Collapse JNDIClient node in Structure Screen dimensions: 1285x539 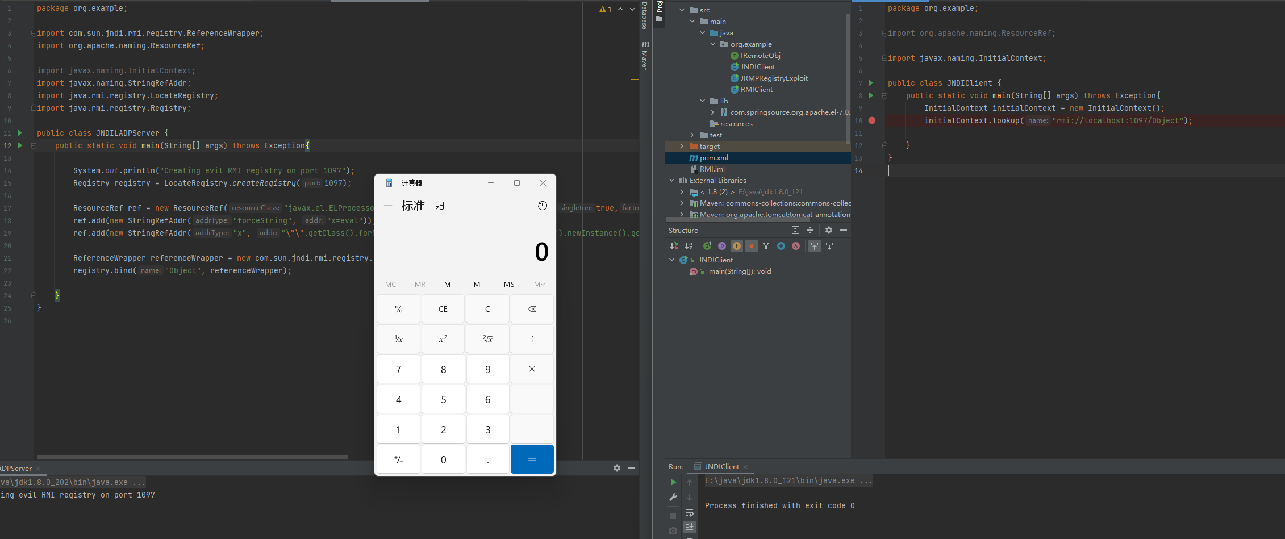tap(672, 260)
